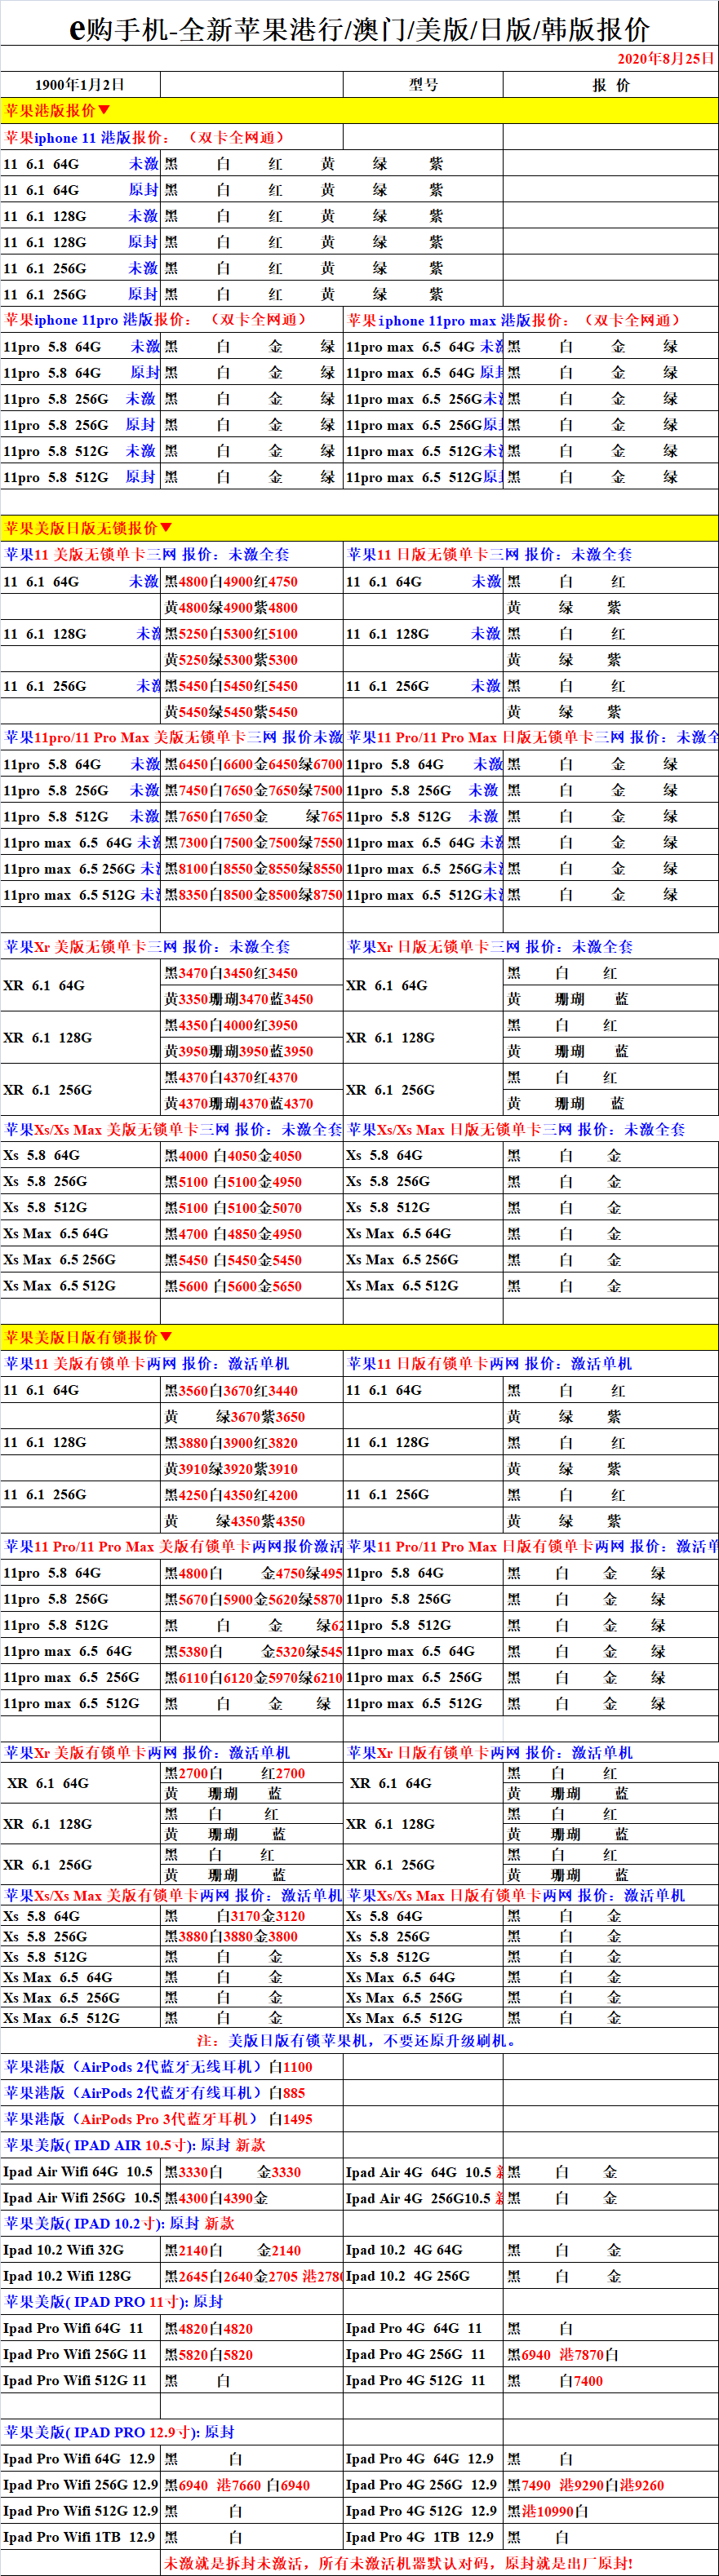Click the '苹果11 美版无锁单卡三网 报价' heading
The height and width of the screenshot is (2576, 719).
coord(147,554)
